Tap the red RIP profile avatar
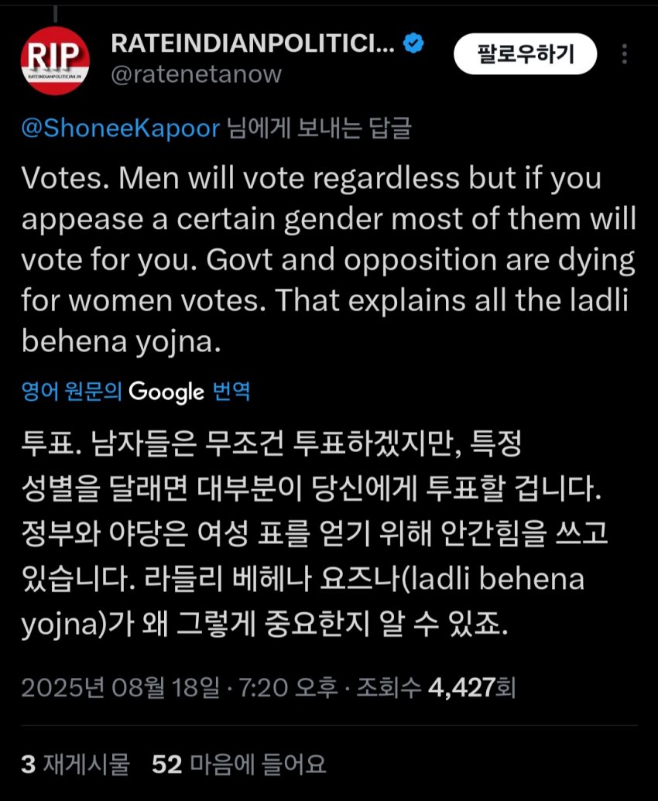The image size is (658, 801). pyautogui.click(x=55, y=59)
